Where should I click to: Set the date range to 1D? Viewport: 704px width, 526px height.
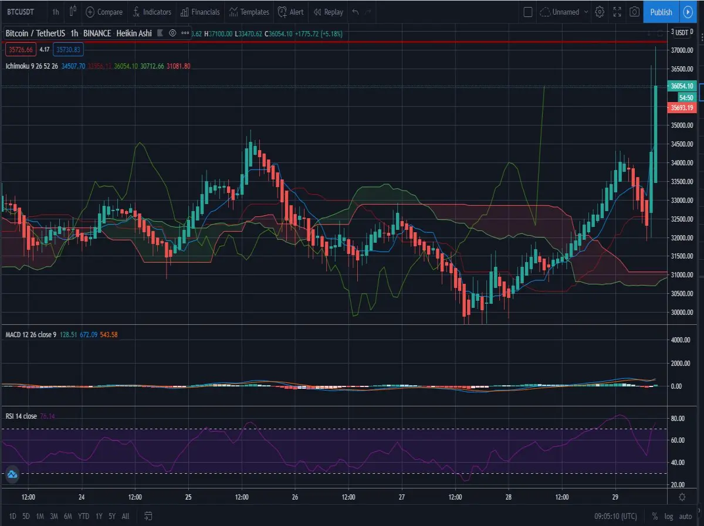point(12,516)
